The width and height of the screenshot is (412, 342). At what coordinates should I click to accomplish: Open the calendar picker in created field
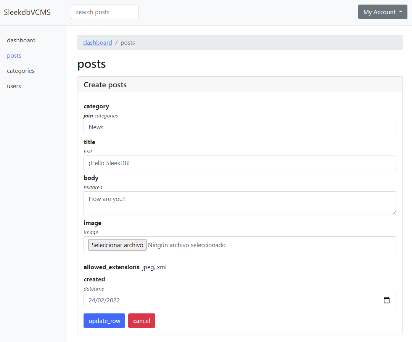tap(386, 300)
